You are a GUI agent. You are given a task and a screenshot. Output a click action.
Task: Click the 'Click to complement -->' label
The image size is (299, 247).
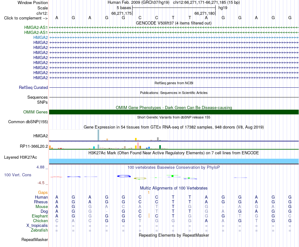(x=26, y=18)
